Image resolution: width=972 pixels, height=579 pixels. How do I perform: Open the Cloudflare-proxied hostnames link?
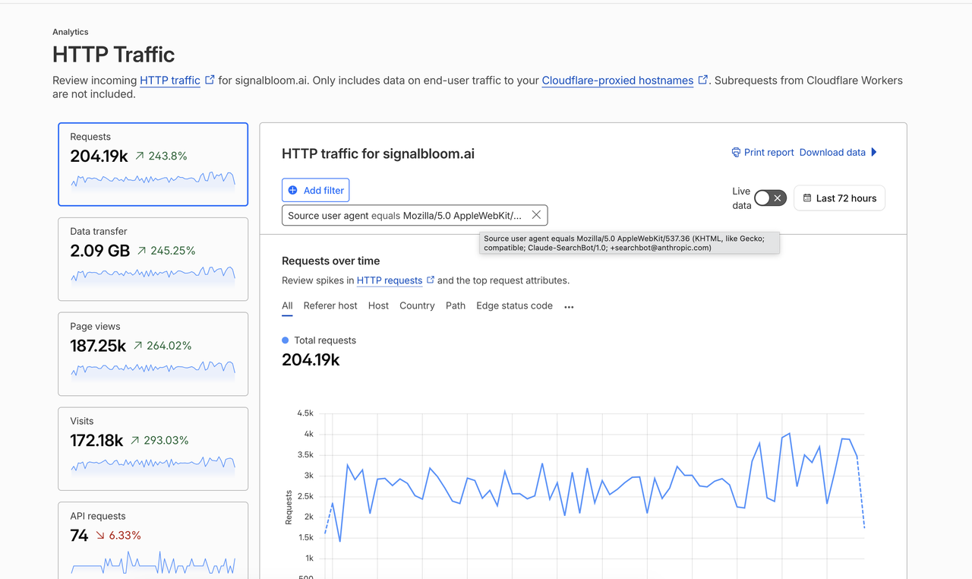pos(617,81)
